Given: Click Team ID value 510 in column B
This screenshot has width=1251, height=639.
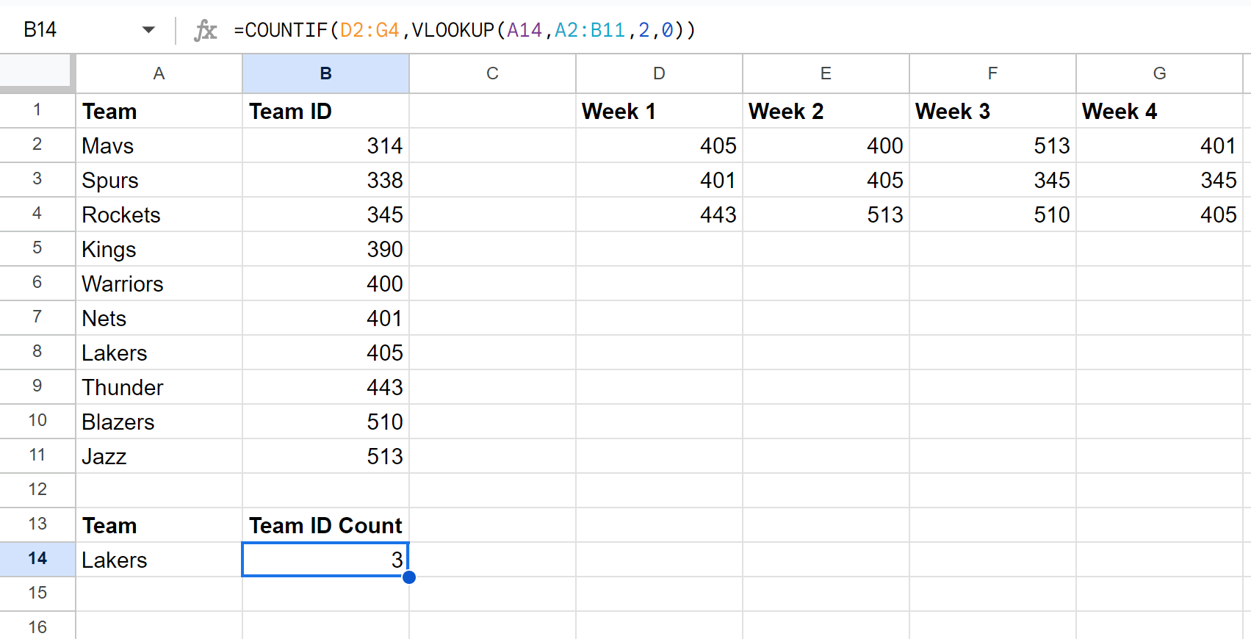Looking at the screenshot, I should pyautogui.click(x=325, y=422).
